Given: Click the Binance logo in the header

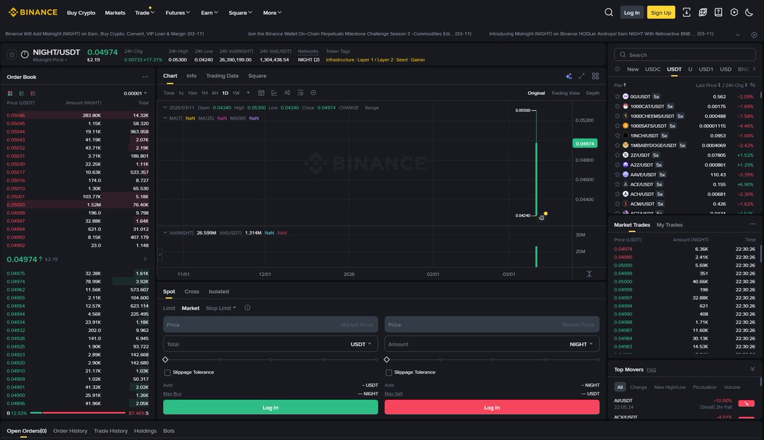Looking at the screenshot, I should point(32,12).
